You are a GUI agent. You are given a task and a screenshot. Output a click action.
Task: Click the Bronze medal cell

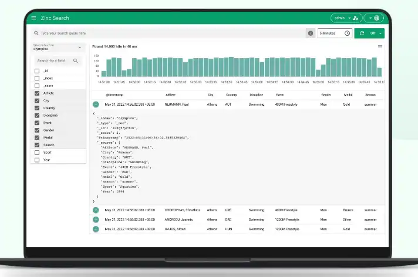(348, 210)
